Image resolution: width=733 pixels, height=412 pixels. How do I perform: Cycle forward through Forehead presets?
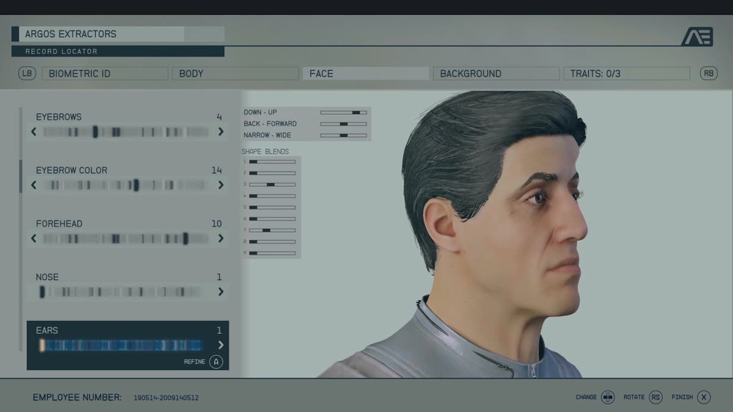point(221,239)
